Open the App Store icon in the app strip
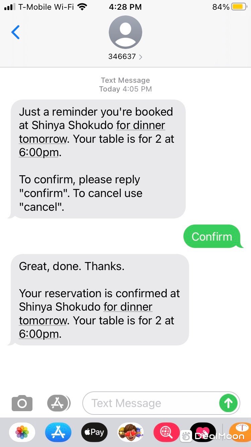 coord(58,432)
